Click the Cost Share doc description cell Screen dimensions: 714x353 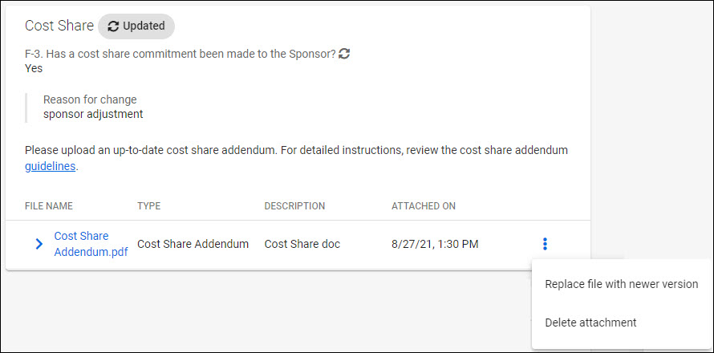pyautogui.click(x=302, y=244)
